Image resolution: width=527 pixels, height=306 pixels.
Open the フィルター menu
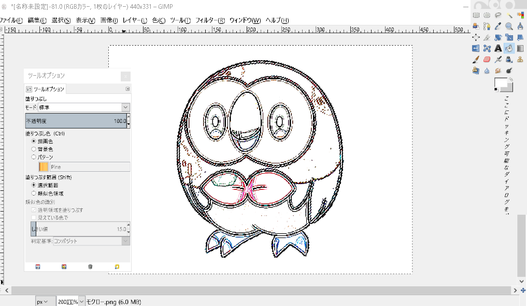coord(210,20)
